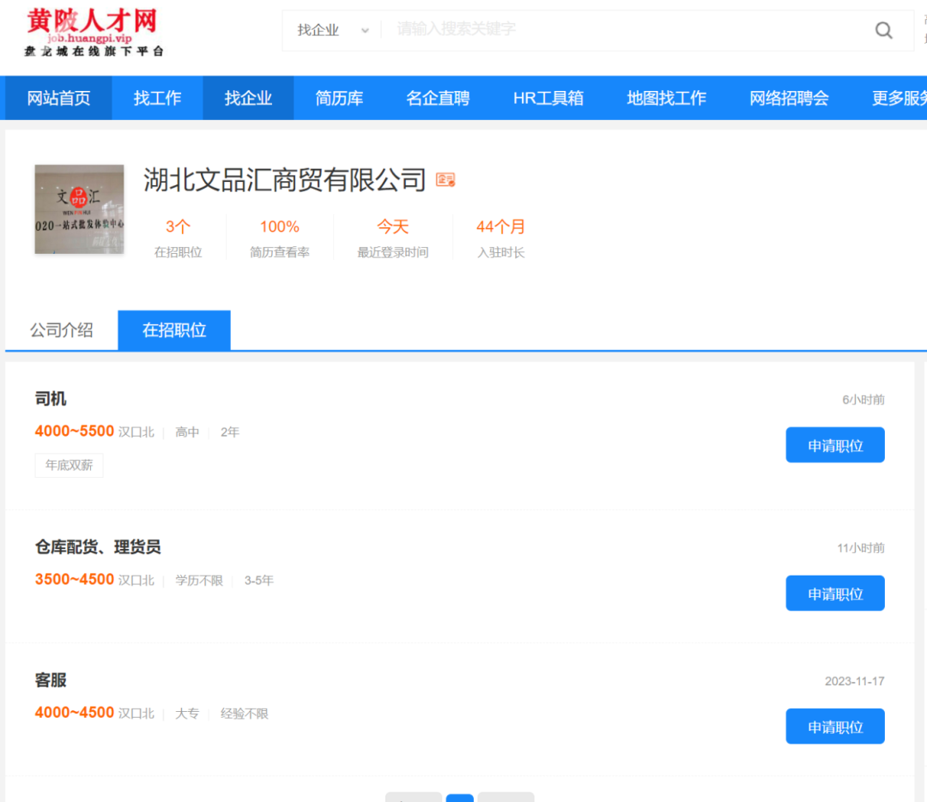927x802 pixels.
Task: Click the 年底双薪 benefit tag
Action: 70,465
